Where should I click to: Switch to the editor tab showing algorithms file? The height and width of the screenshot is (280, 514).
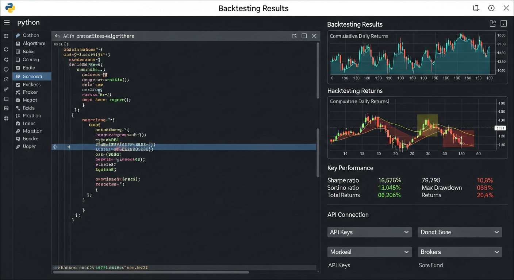[99, 36]
